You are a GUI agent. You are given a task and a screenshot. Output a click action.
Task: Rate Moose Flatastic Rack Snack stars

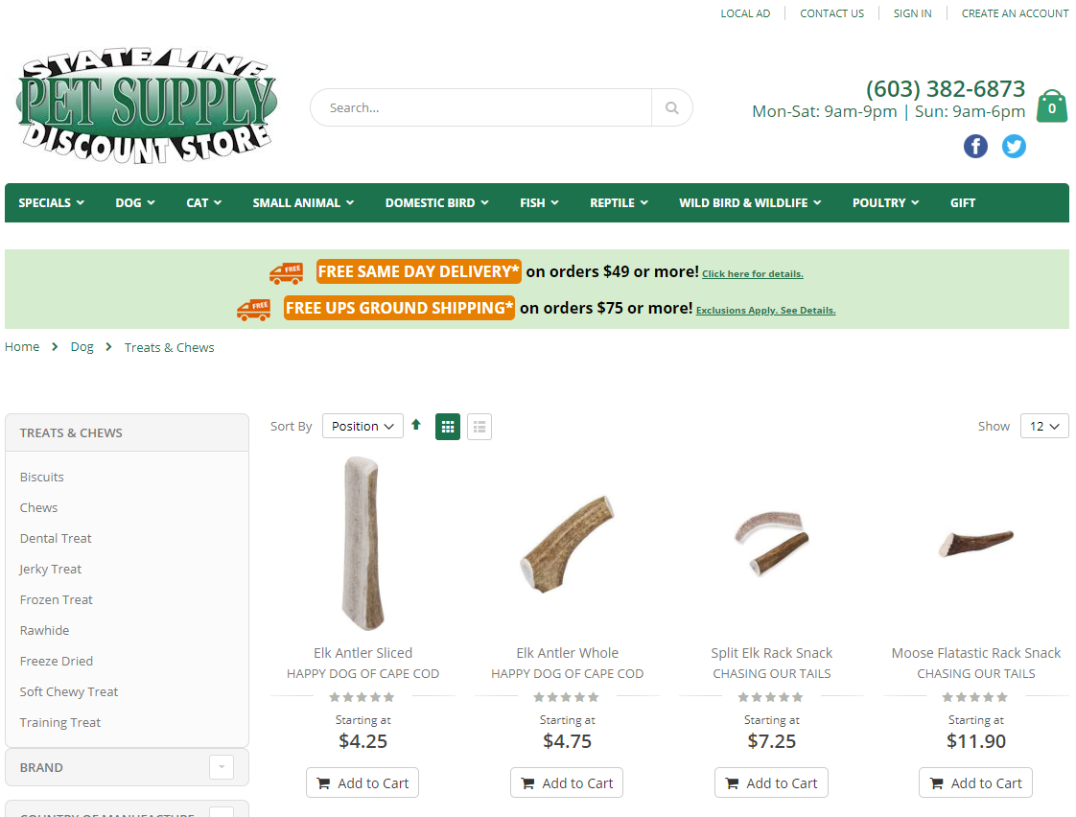[975, 698]
